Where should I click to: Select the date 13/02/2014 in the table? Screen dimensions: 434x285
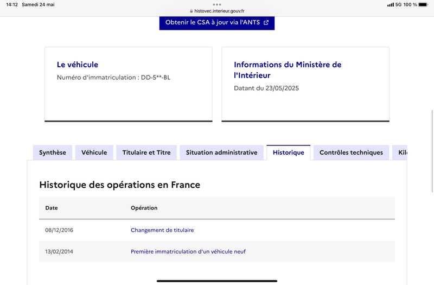point(59,251)
